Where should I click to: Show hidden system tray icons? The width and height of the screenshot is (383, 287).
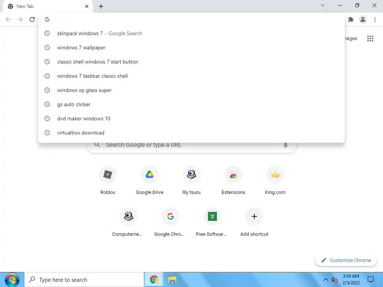[x=326, y=280]
